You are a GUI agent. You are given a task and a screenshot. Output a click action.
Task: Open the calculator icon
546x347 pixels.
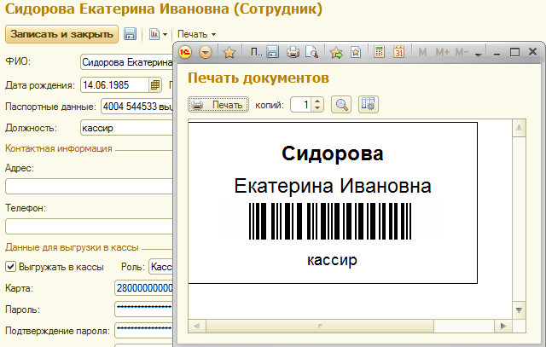(x=379, y=53)
